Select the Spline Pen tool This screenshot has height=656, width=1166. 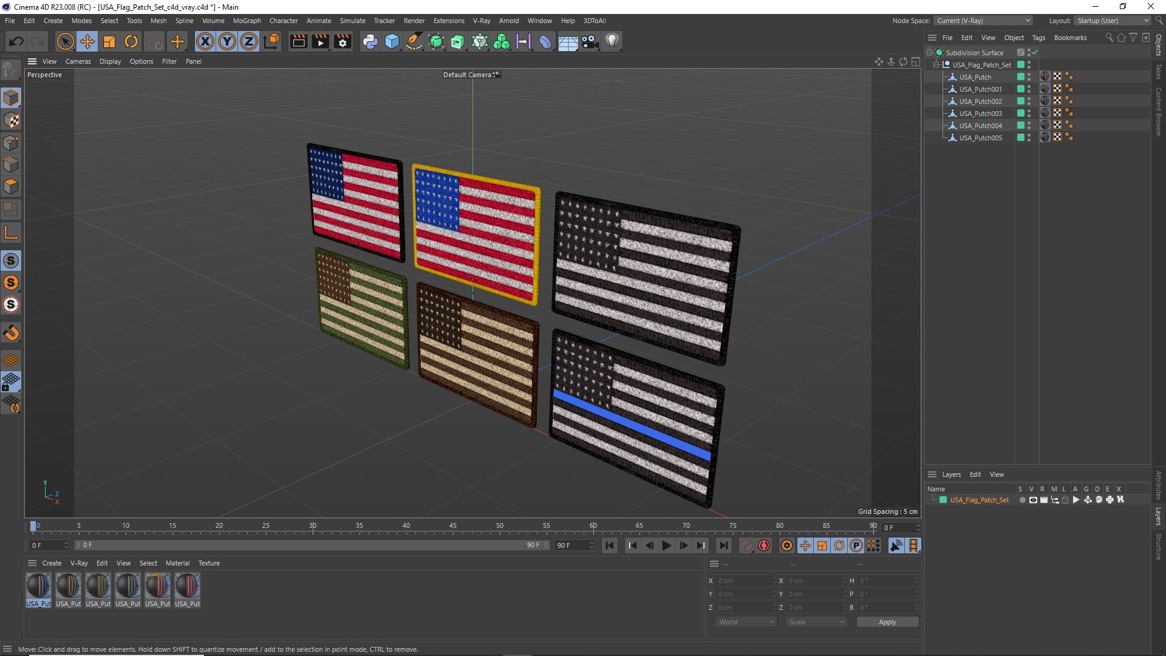click(x=414, y=41)
